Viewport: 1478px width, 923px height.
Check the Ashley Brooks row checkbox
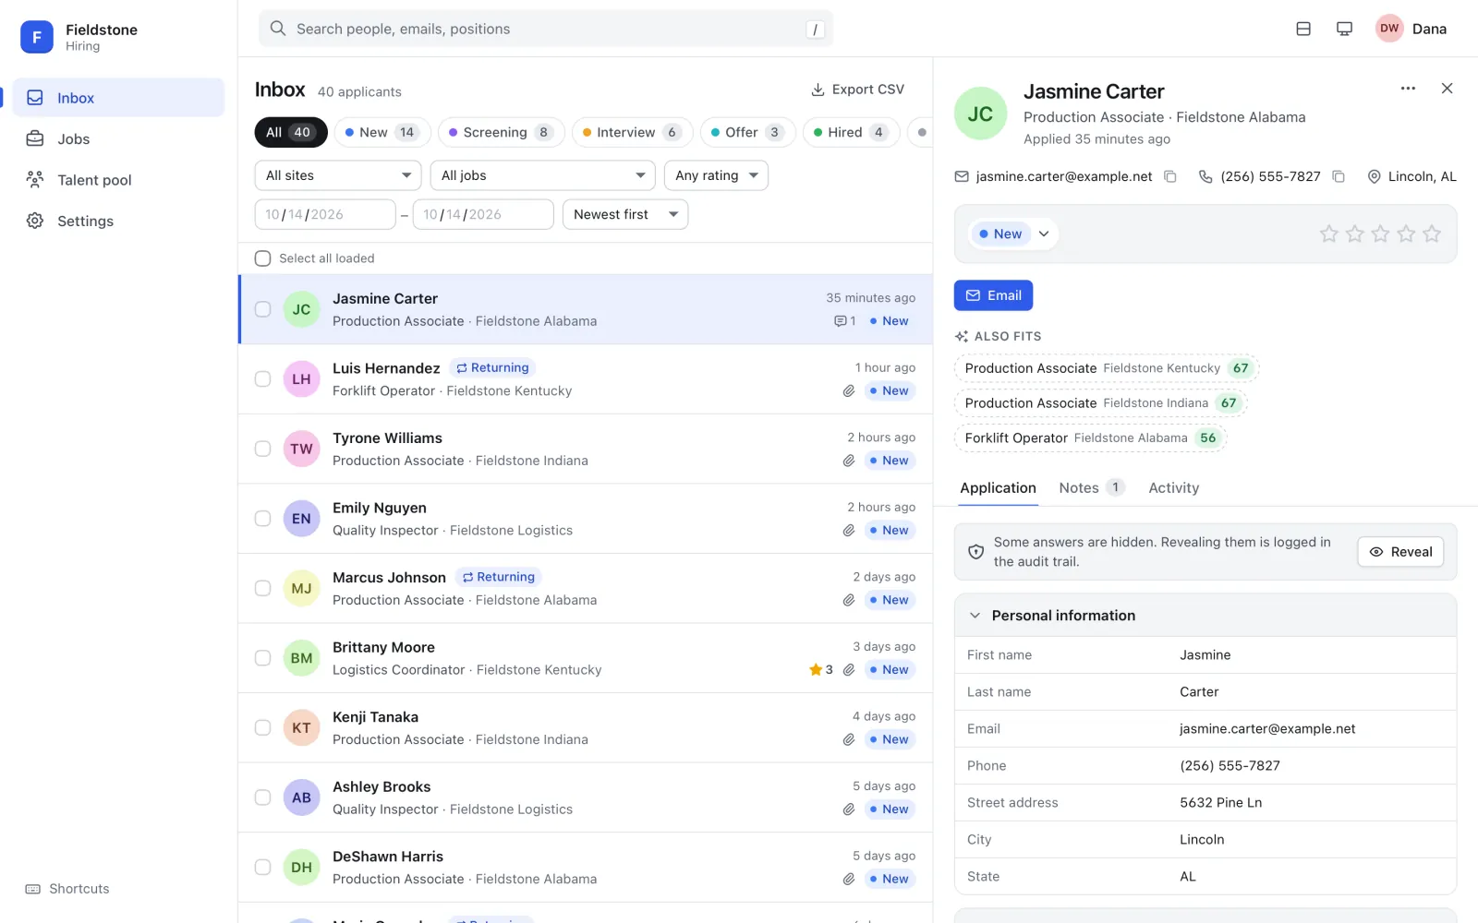pos(262,797)
